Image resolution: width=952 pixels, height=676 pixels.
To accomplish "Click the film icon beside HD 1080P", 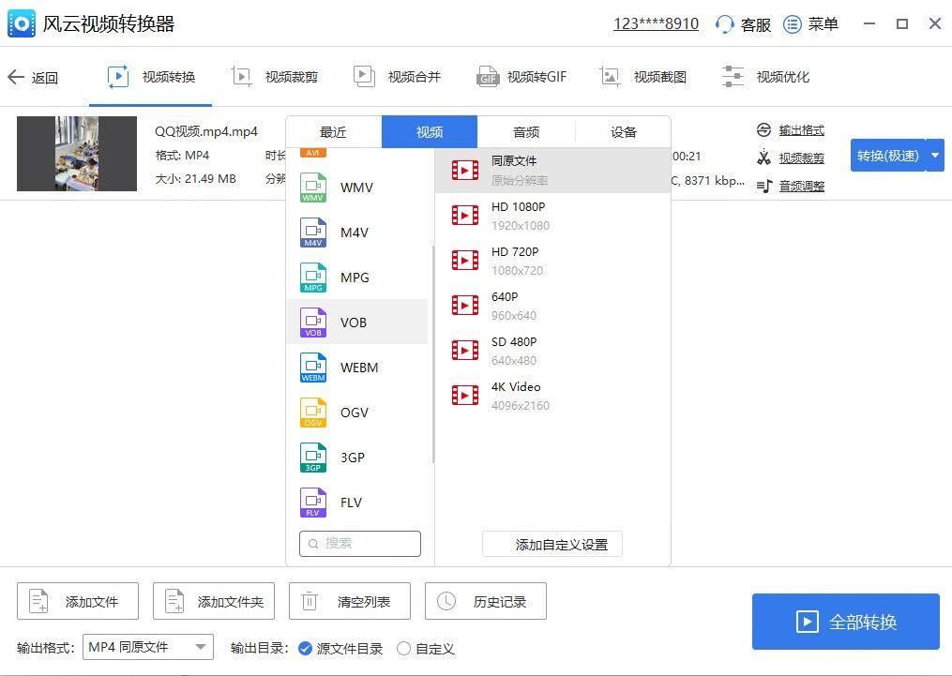I will click(x=465, y=216).
